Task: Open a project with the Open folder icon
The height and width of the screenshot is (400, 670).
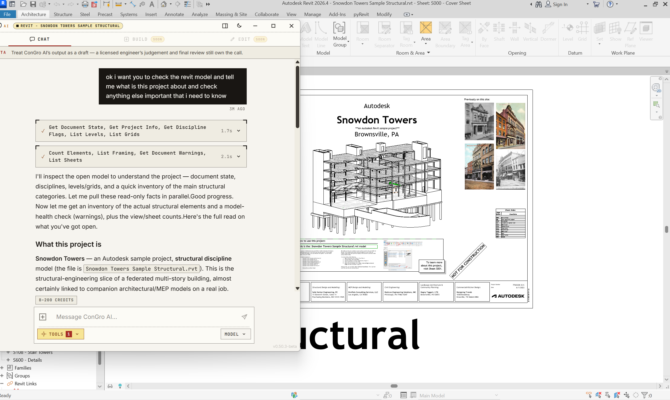Action: 23,4
